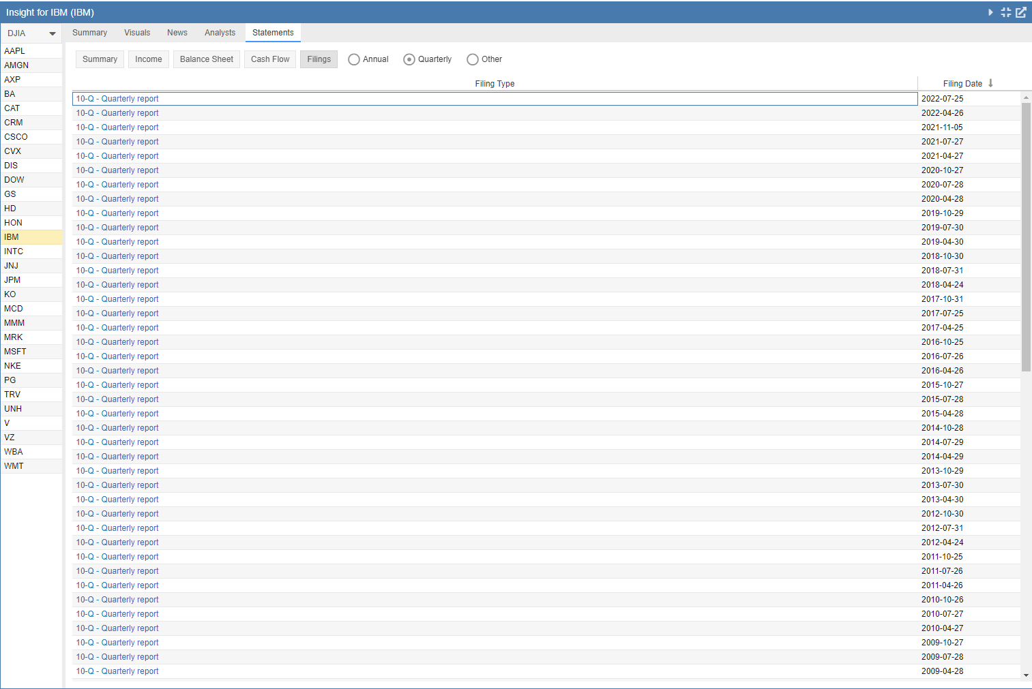Switch to the Analysts tab
The height and width of the screenshot is (689, 1032).
pyautogui.click(x=220, y=33)
